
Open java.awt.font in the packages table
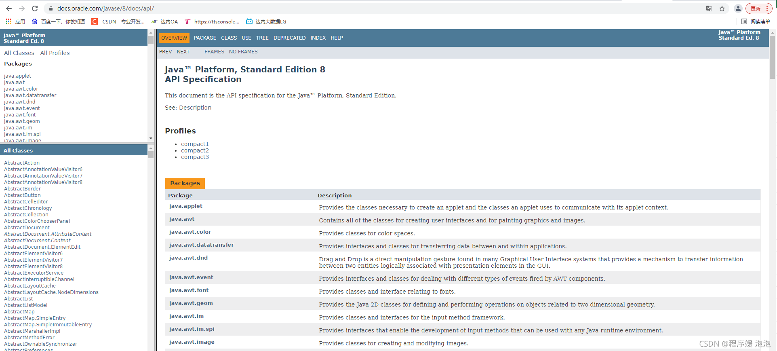189,290
